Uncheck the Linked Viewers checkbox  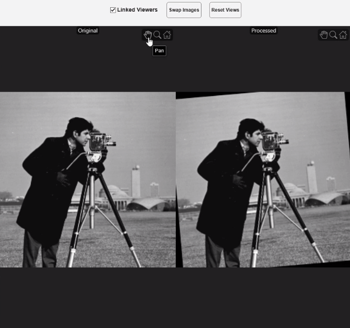(x=113, y=10)
